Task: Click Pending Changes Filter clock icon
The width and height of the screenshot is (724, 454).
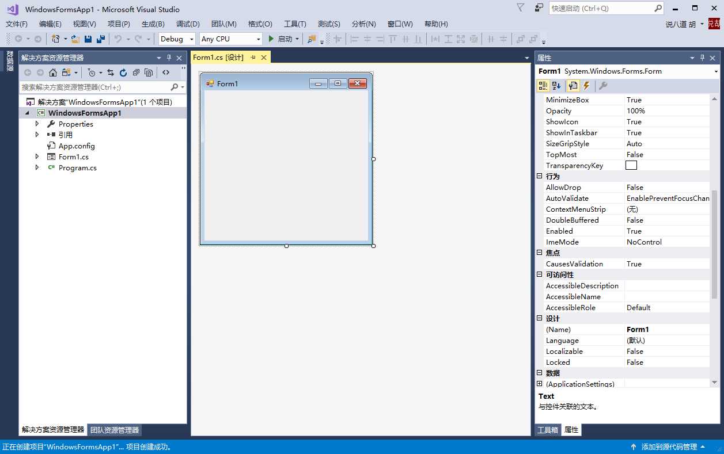Action: coord(91,73)
